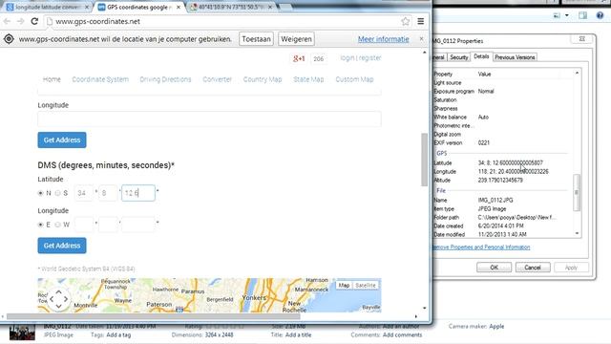Viewport: 611px width, 344px height.
Task: Click OK in Properties dialog
Action: point(494,268)
